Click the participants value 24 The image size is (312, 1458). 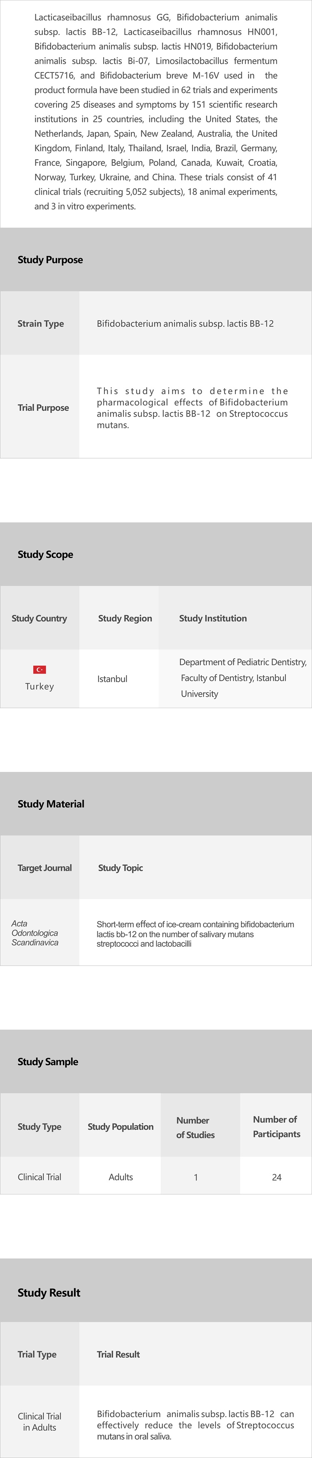pyautogui.click(x=276, y=1177)
